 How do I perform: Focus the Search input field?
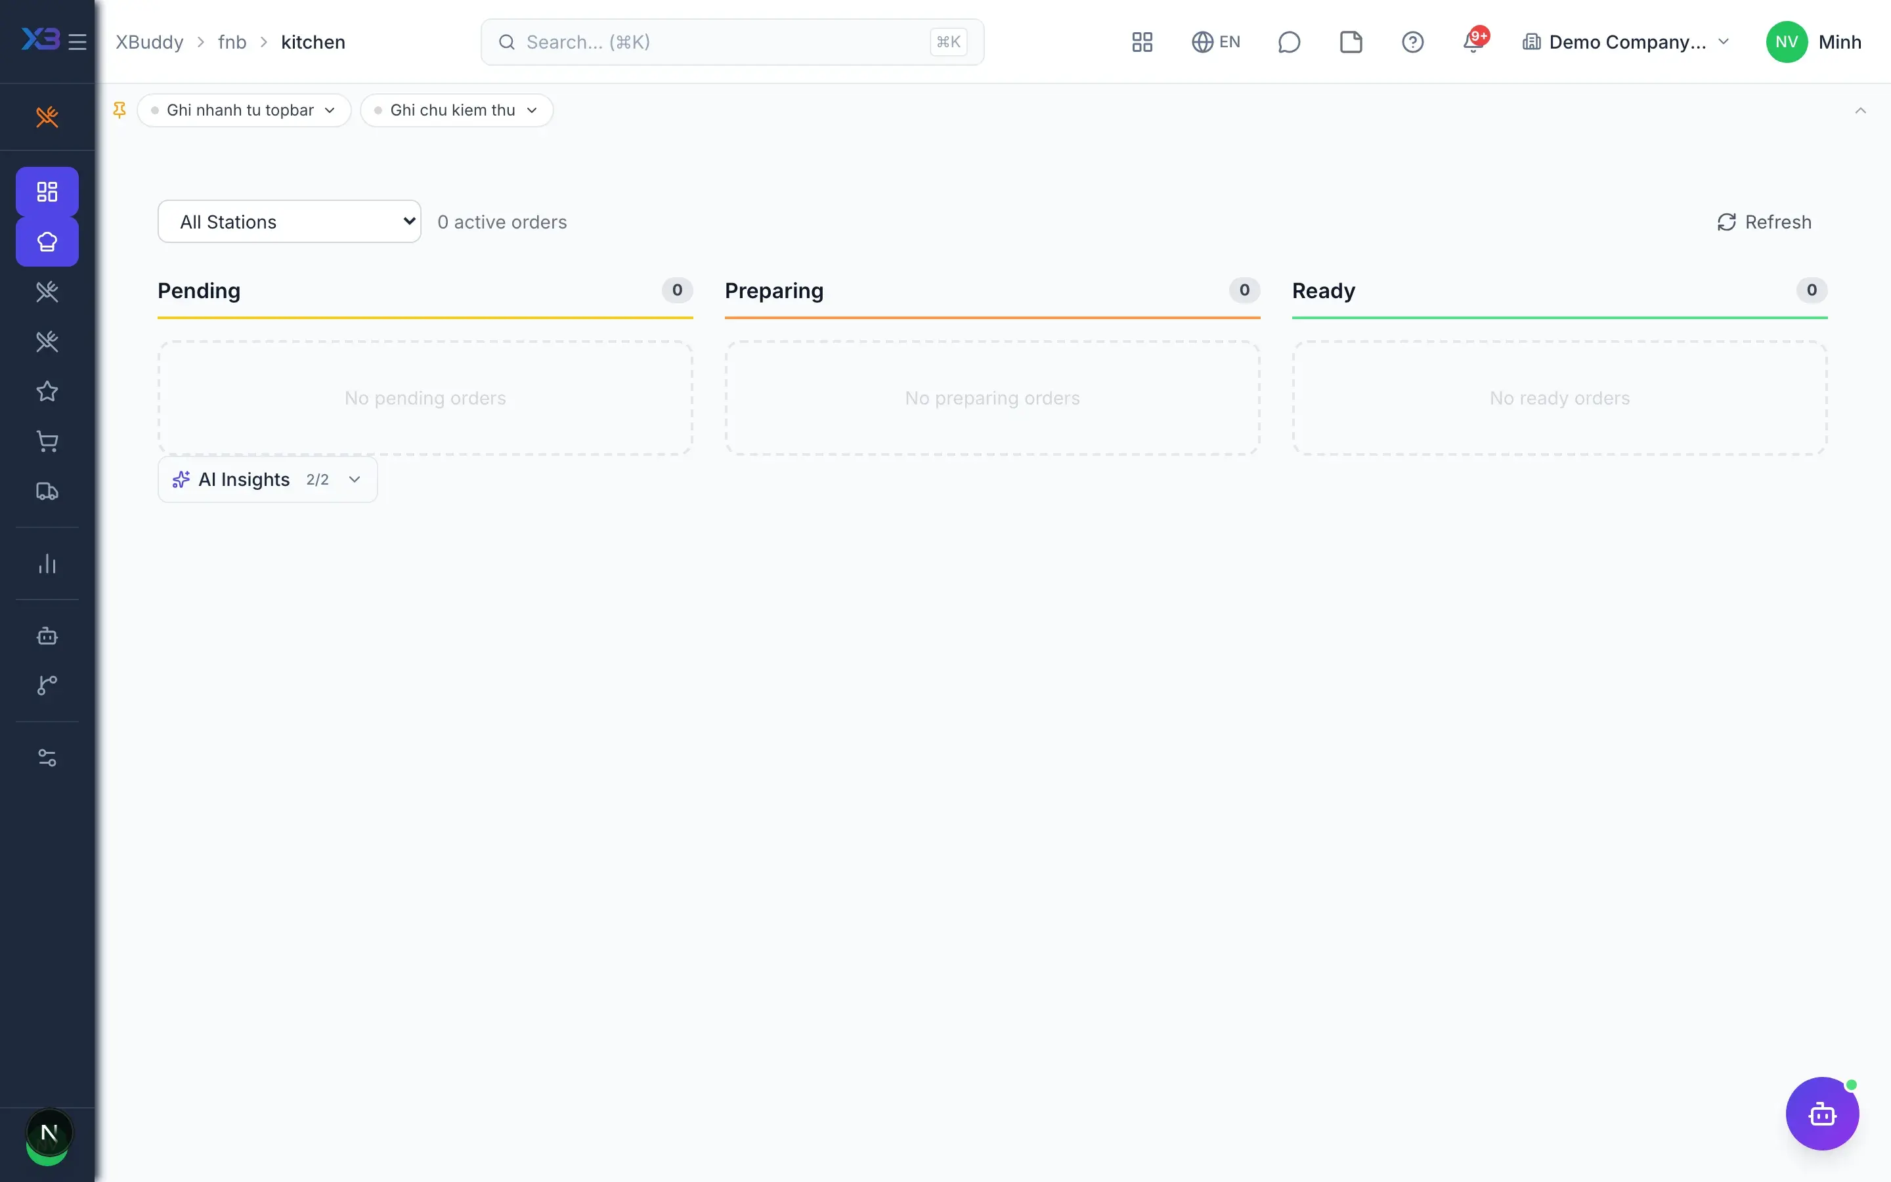(x=732, y=42)
